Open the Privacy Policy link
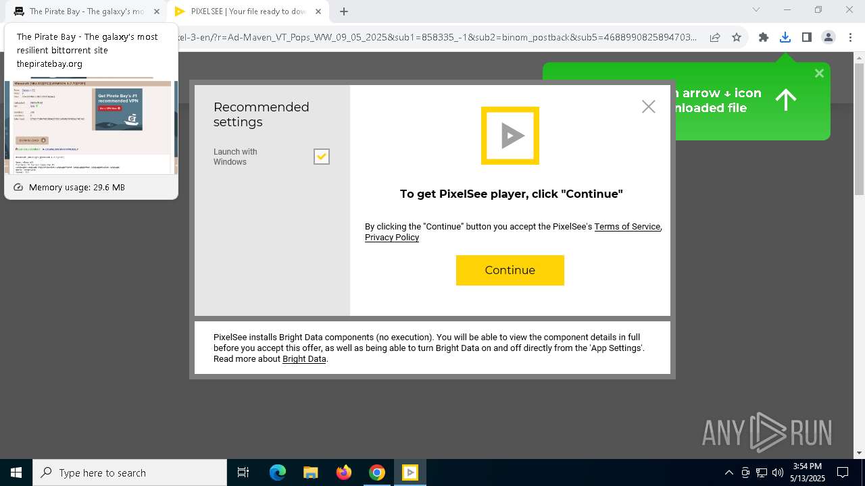 point(392,238)
